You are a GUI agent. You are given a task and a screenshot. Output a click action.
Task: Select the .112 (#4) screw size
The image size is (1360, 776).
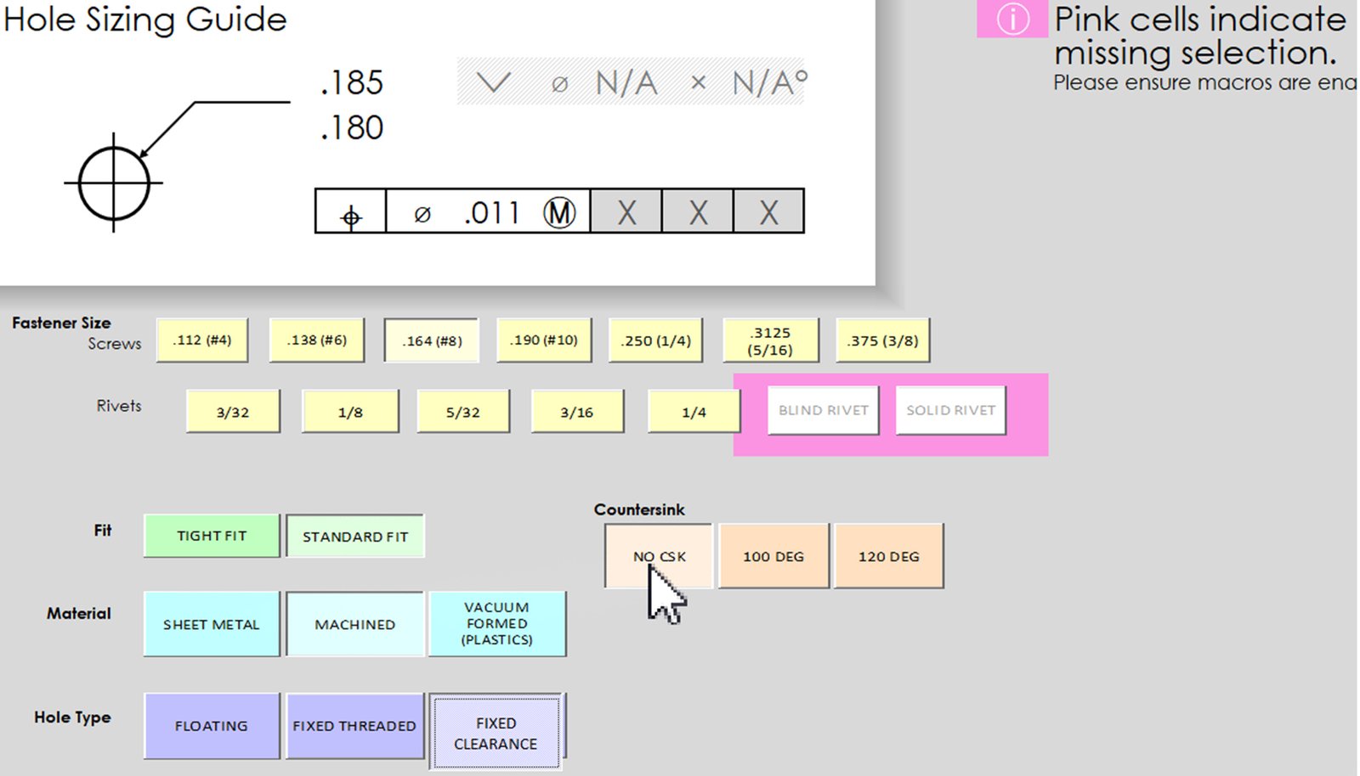(202, 340)
